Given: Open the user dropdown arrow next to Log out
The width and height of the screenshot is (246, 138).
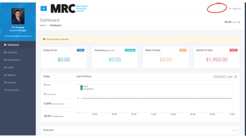Looking at the screenshot, I should [224, 8].
